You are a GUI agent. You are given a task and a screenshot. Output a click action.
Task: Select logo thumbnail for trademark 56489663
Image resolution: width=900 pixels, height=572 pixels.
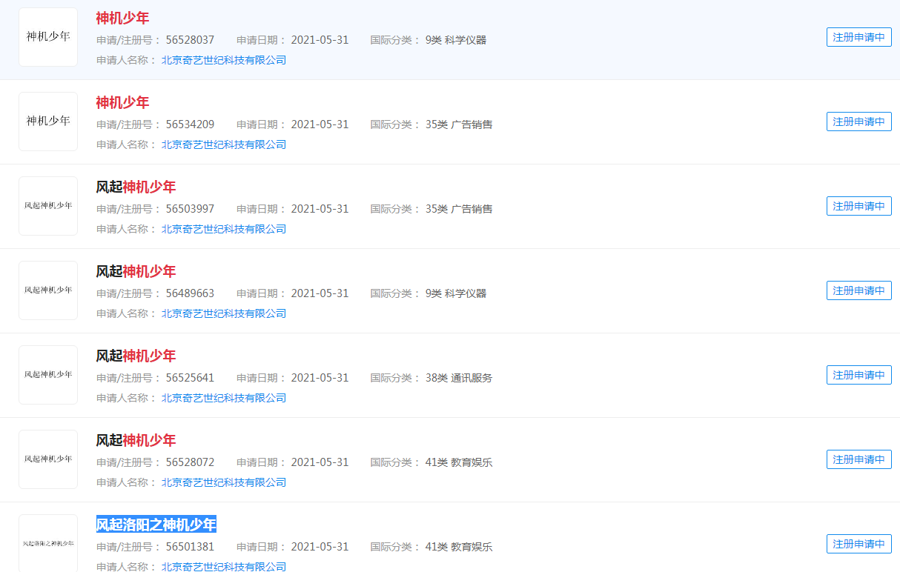pyautogui.click(x=48, y=290)
